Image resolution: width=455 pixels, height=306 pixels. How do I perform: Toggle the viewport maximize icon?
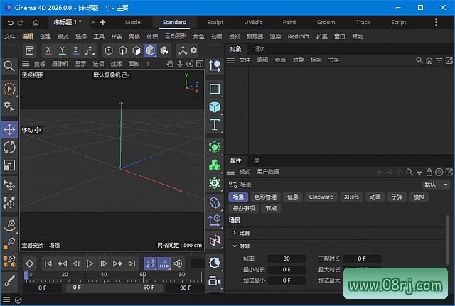[200, 64]
